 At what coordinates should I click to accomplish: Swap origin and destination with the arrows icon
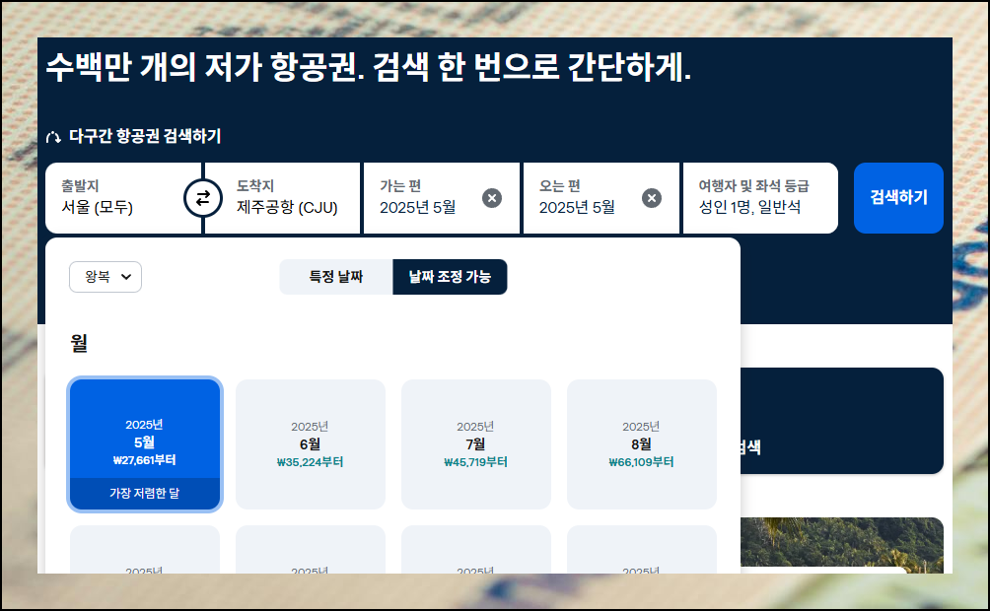(x=203, y=198)
